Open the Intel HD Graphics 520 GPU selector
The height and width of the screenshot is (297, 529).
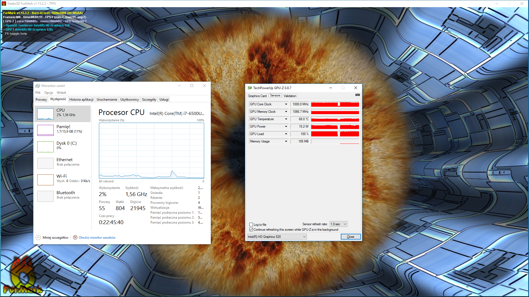point(277,237)
